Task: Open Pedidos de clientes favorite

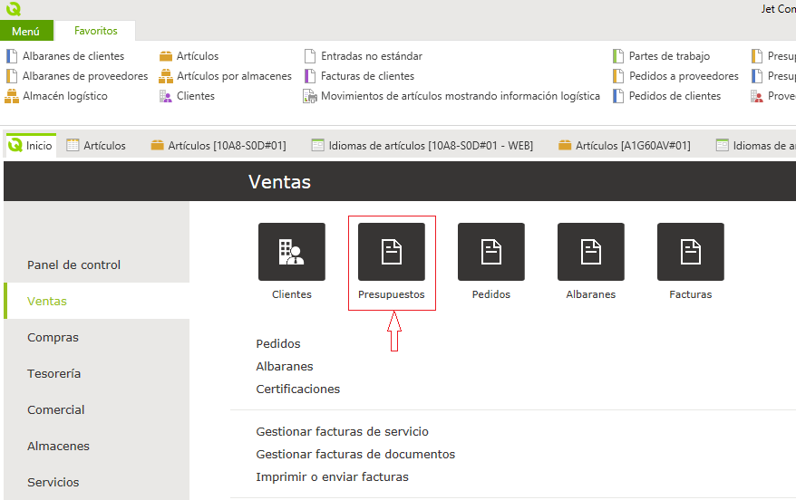Action: [666, 96]
